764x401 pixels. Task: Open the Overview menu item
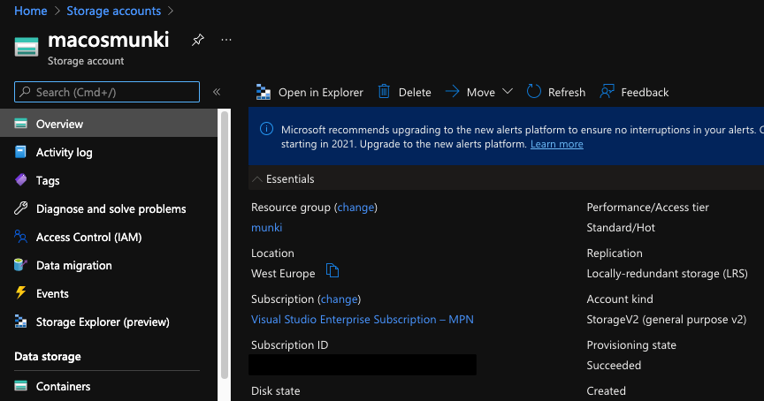coord(109,124)
